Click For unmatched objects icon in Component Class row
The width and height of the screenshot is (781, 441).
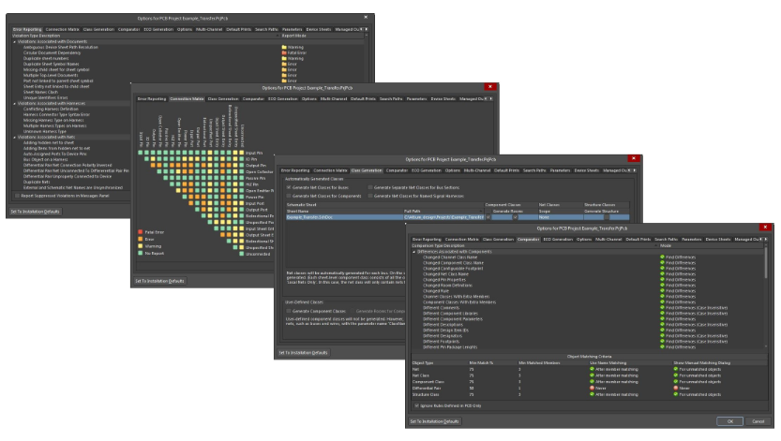676,381
